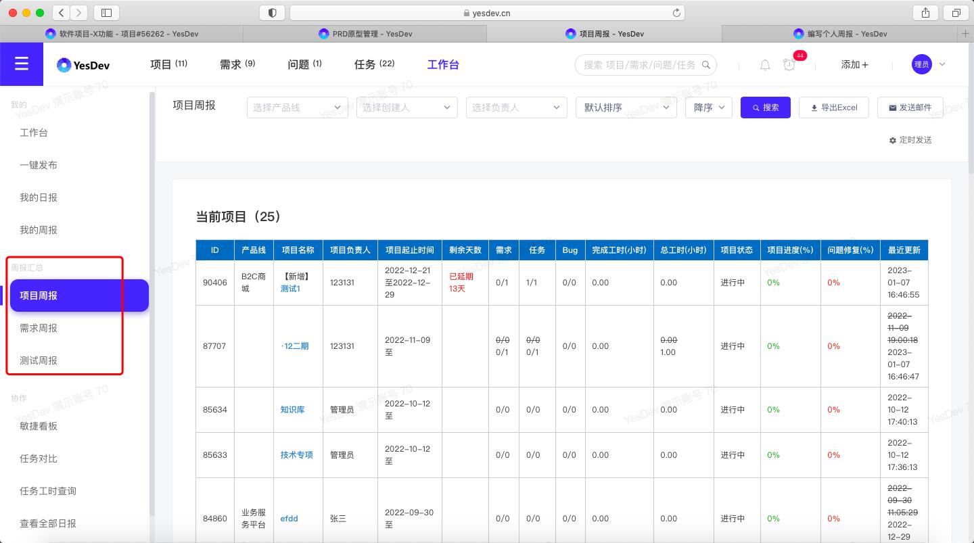Viewport: 974px width, 543px height.
Task: Open the 降序 sort order dropdown
Action: [x=708, y=107]
